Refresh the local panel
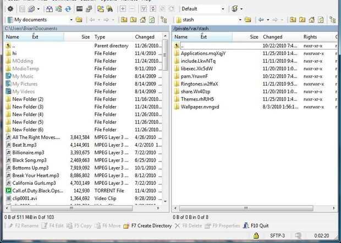This screenshot has width=341, height=243. [152, 20]
